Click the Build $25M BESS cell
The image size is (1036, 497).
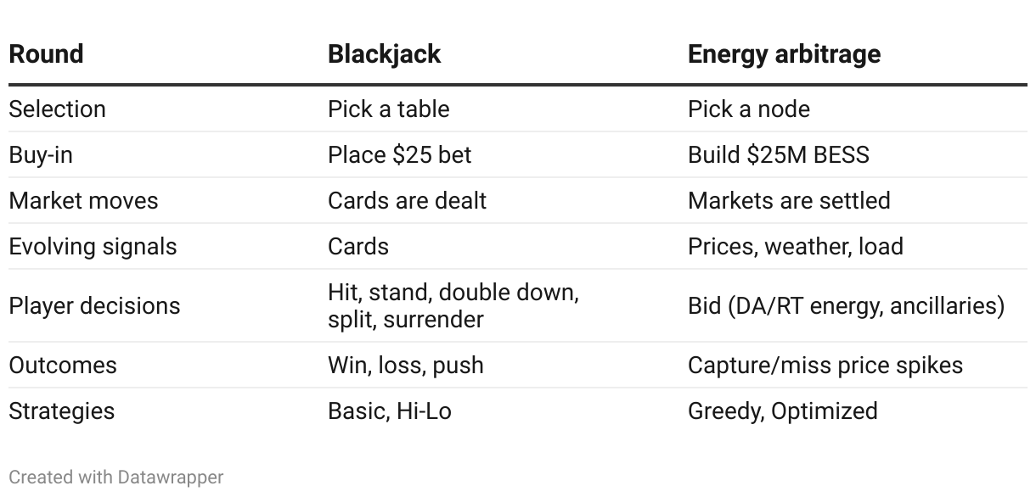(779, 155)
